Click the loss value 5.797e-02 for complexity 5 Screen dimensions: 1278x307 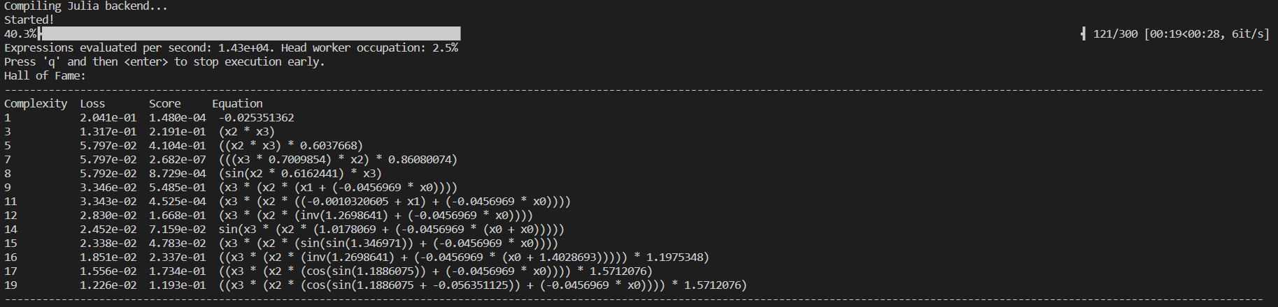coord(108,145)
